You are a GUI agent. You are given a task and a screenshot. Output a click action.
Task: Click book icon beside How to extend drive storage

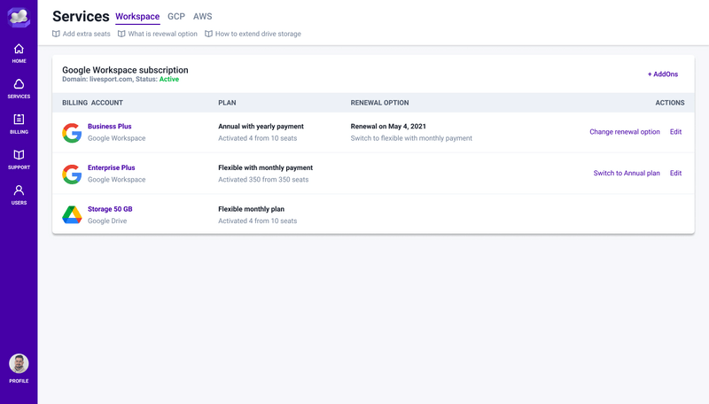[208, 34]
